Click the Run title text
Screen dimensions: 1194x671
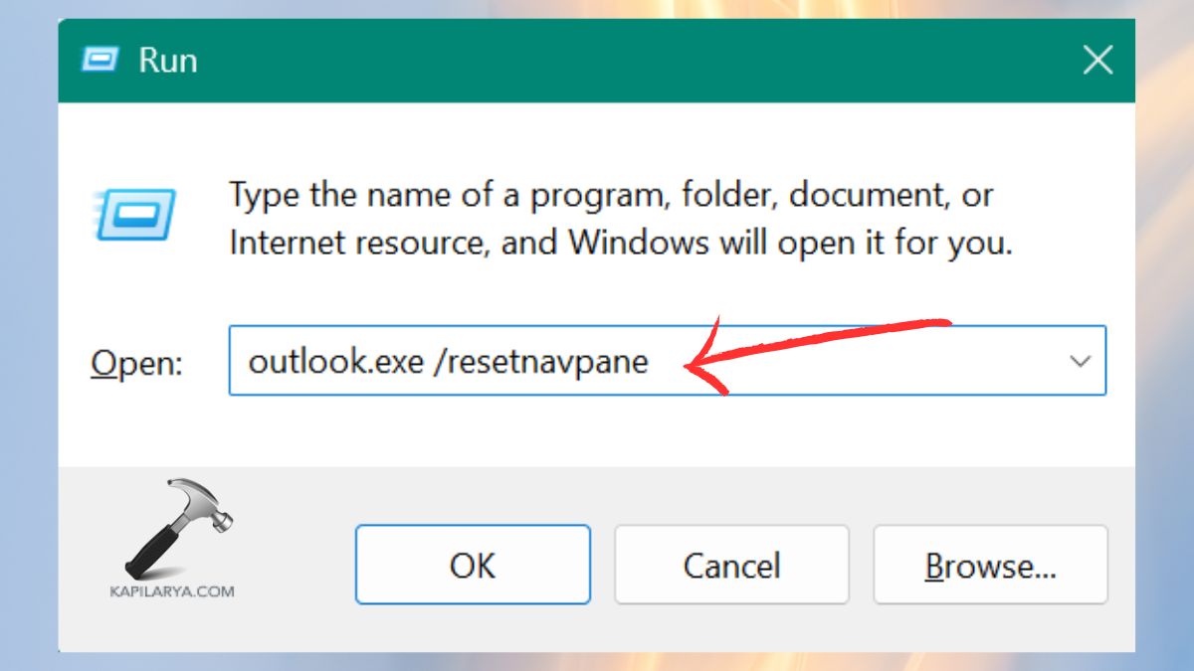[x=168, y=60]
